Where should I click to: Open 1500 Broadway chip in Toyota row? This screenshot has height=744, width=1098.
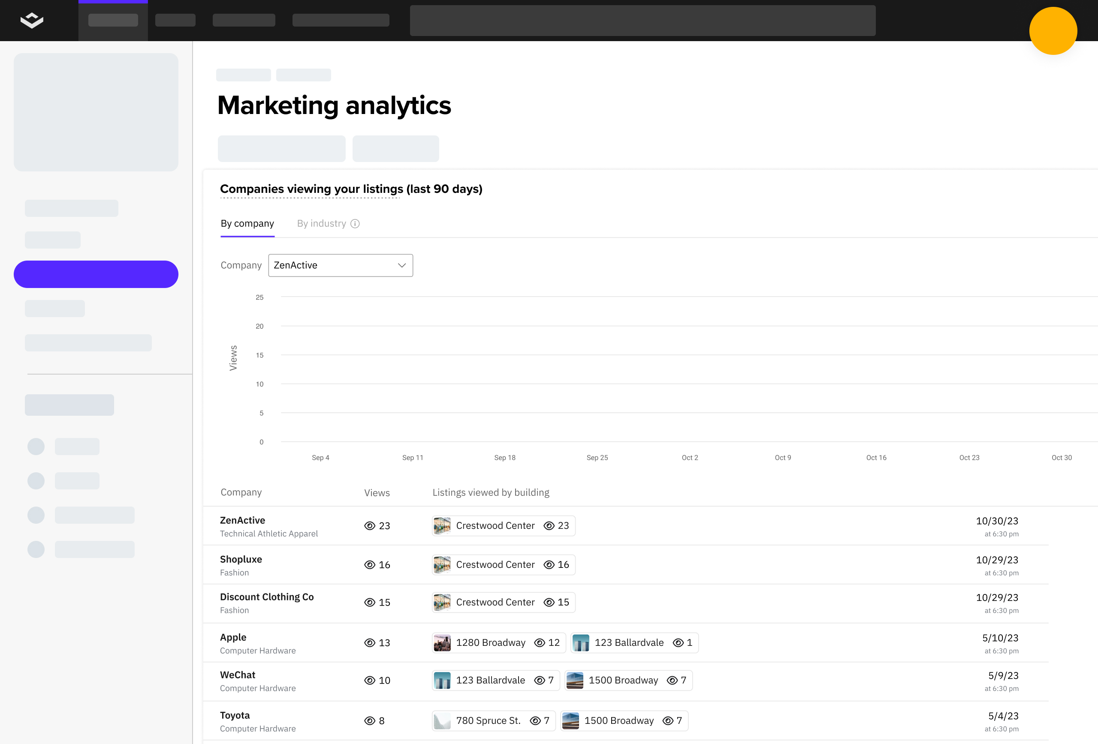pos(624,721)
